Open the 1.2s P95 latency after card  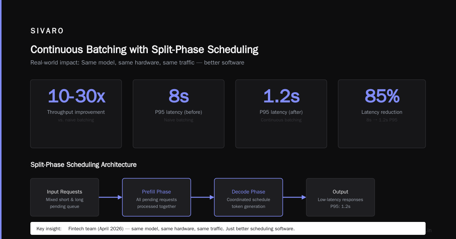click(x=281, y=114)
